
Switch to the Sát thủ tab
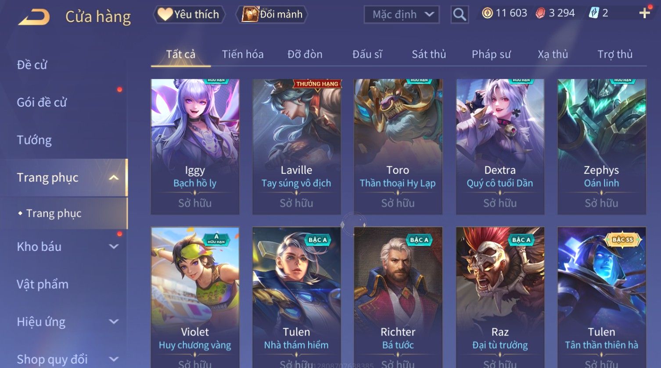pyautogui.click(x=429, y=54)
